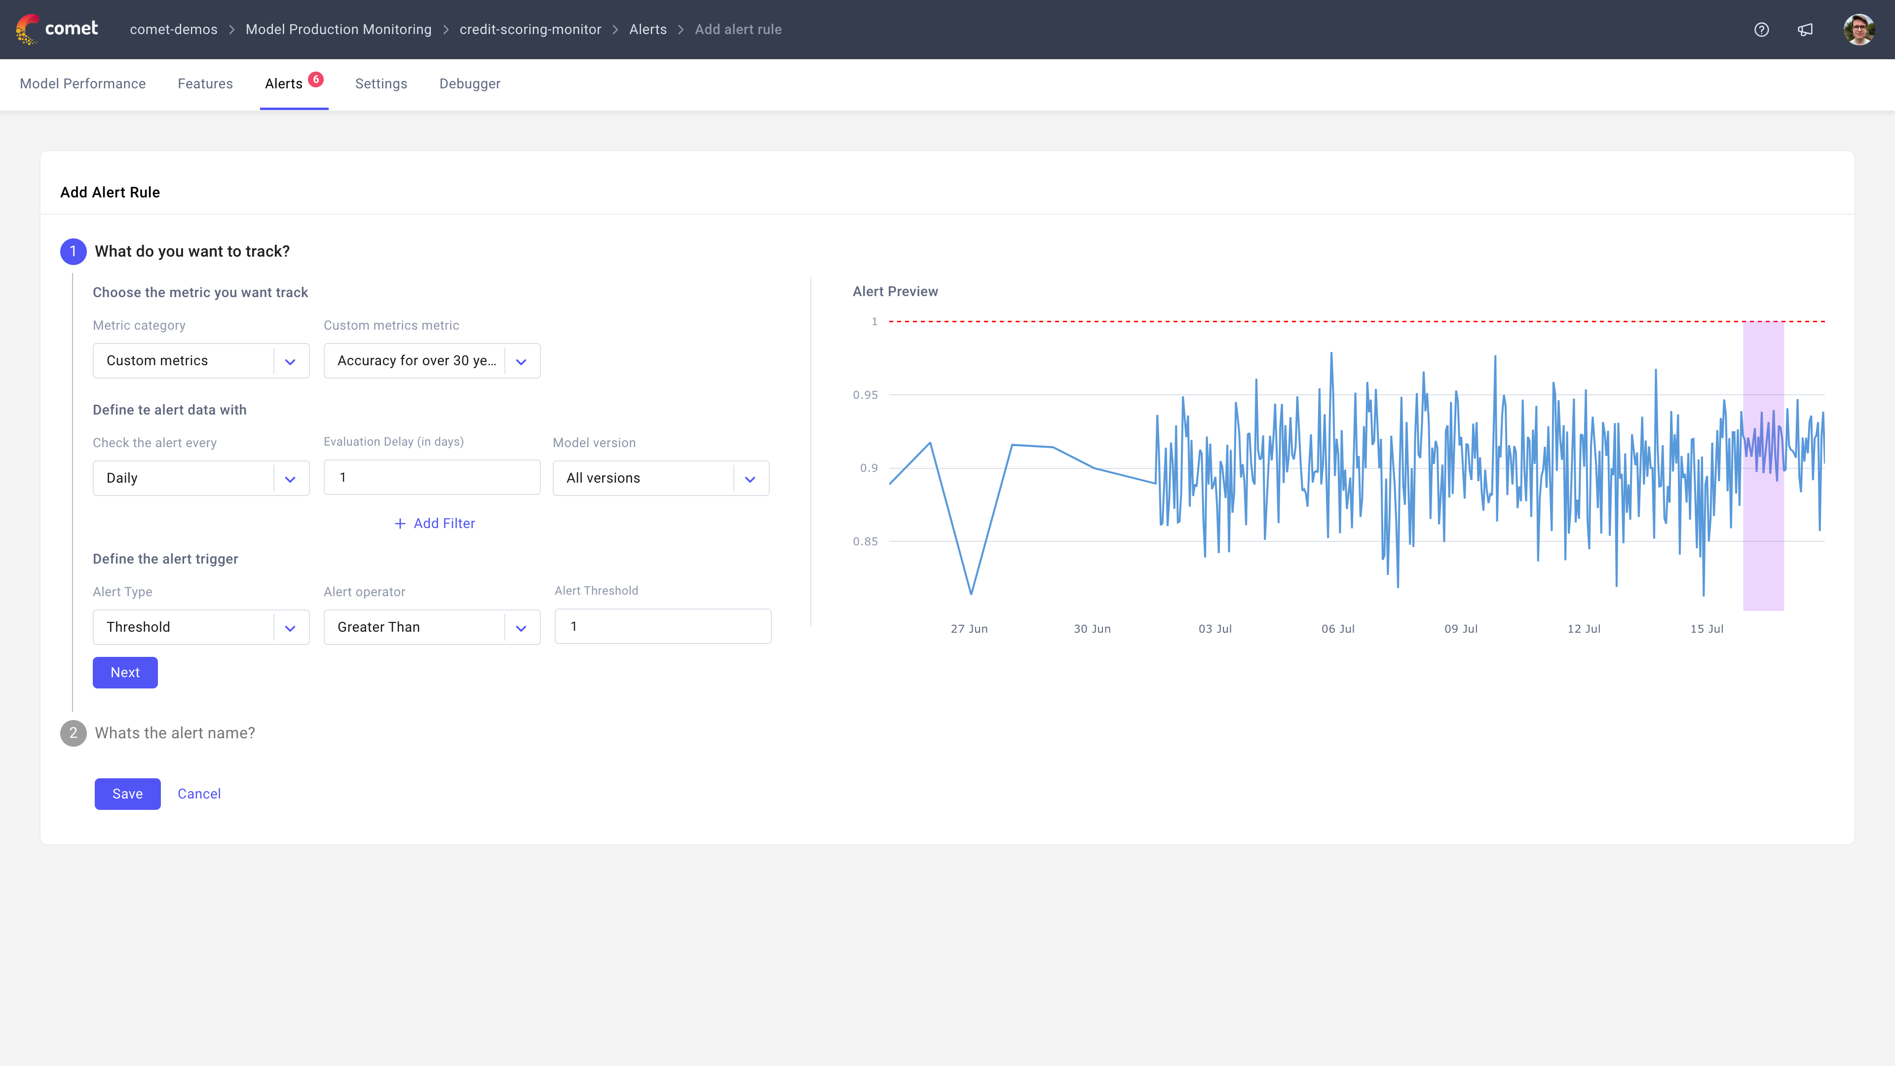Switch to the Model Performance tab
The height and width of the screenshot is (1066, 1895).
(x=82, y=84)
